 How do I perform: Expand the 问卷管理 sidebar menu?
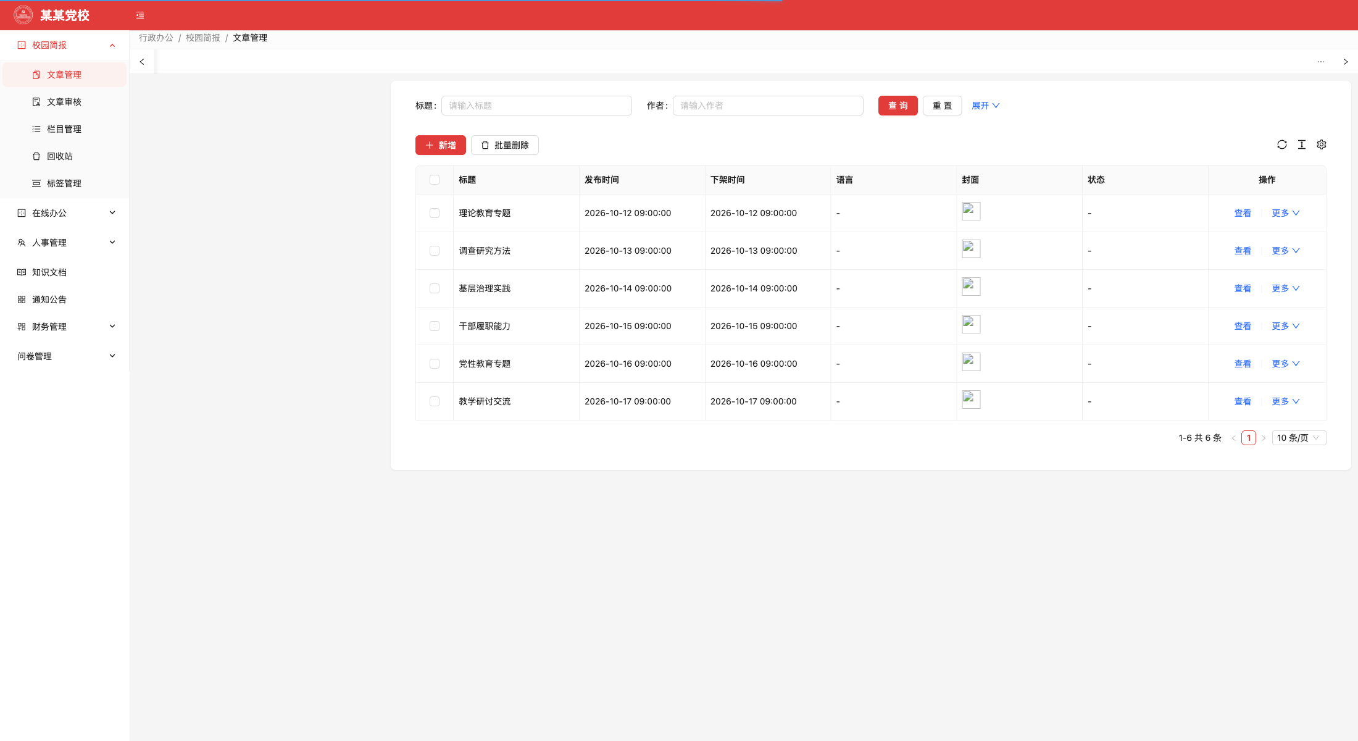[x=65, y=356]
